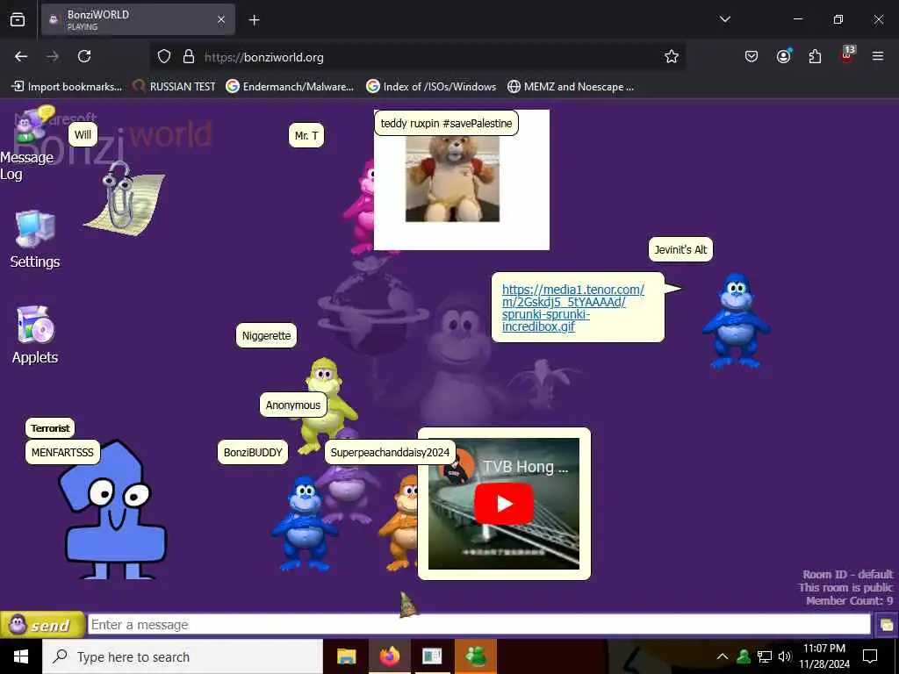899x674 pixels.
Task: Click the Firefox taskbar icon
Action: (x=389, y=656)
